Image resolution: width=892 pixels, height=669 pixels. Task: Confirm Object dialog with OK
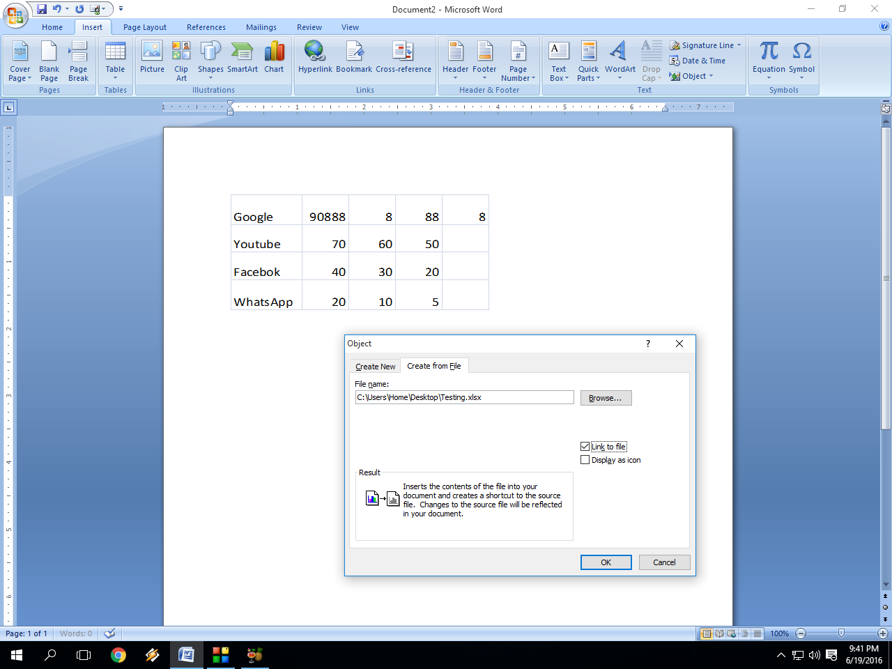coord(606,562)
